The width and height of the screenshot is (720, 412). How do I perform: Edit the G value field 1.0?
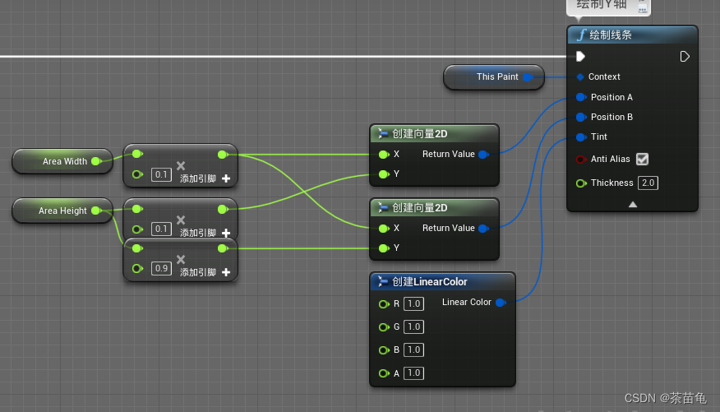pos(413,326)
